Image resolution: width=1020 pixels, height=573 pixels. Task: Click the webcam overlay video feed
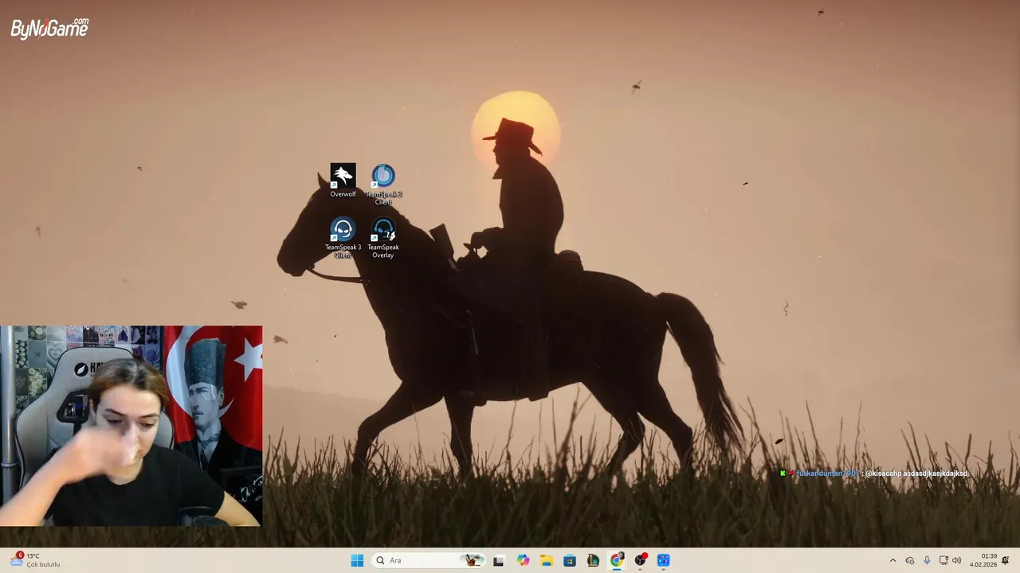tap(131, 426)
